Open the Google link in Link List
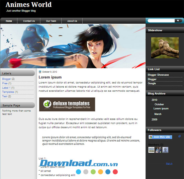Image resolution: width=184 pixels, height=179 pixels. [152, 83]
